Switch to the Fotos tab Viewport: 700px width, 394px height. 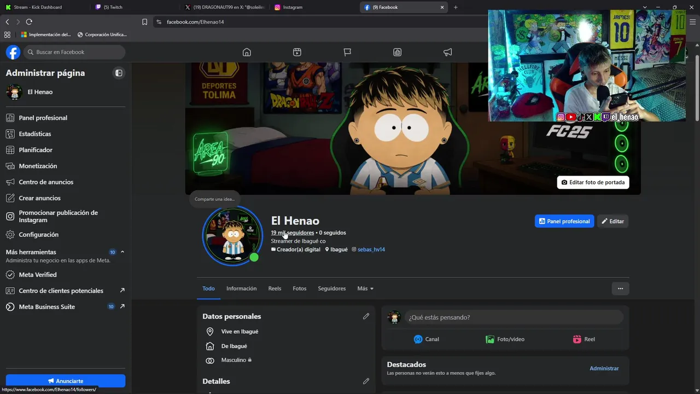coord(300,288)
